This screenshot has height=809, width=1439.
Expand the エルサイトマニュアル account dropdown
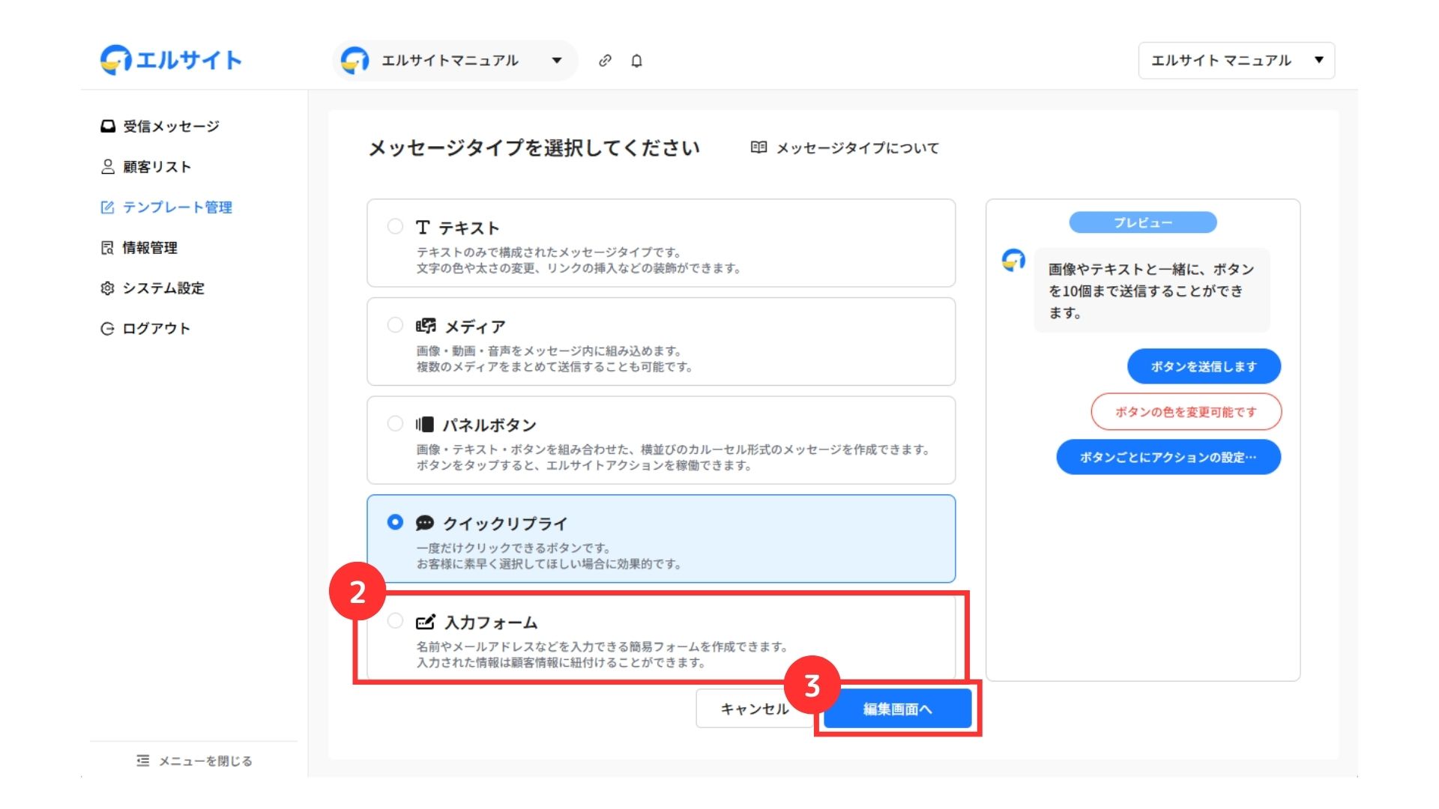tap(556, 61)
